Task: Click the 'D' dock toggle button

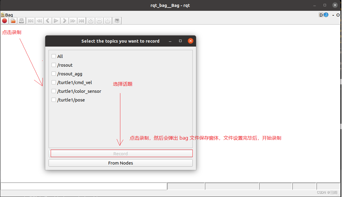Action: 321,15
